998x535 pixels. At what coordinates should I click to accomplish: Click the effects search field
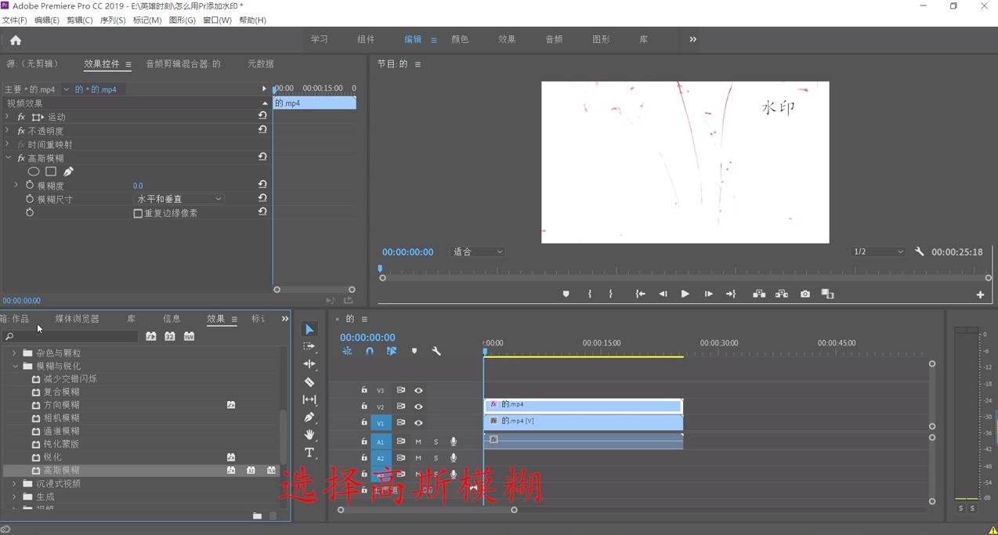[71, 337]
